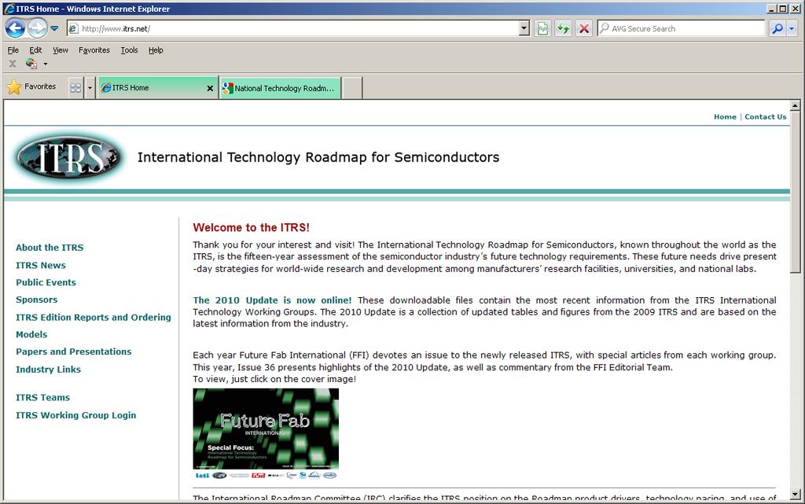Open ITRS Working Group Login
The width and height of the screenshot is (805, 504).
pyautogui.click(x=76, y=415)
